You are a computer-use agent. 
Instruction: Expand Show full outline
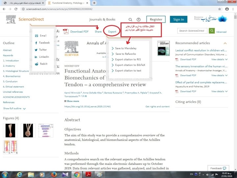click(x=14, y=108)
